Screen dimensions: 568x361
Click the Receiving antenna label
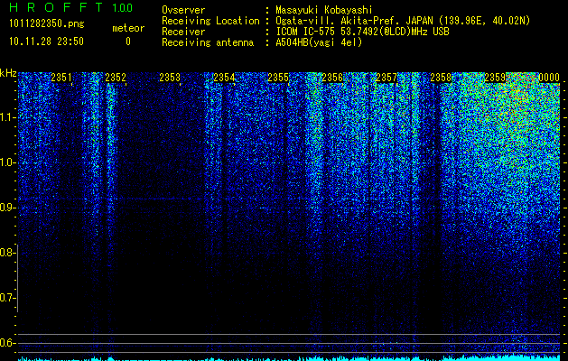pyautogui.click(x=208, y=42)
